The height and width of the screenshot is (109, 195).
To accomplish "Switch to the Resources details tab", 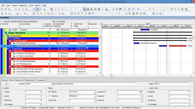I will 19,80.
